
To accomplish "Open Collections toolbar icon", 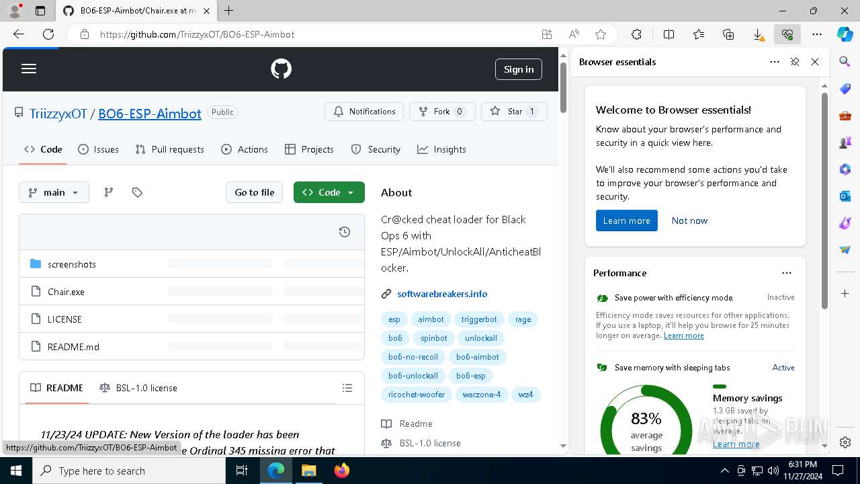I will (728, 34).
